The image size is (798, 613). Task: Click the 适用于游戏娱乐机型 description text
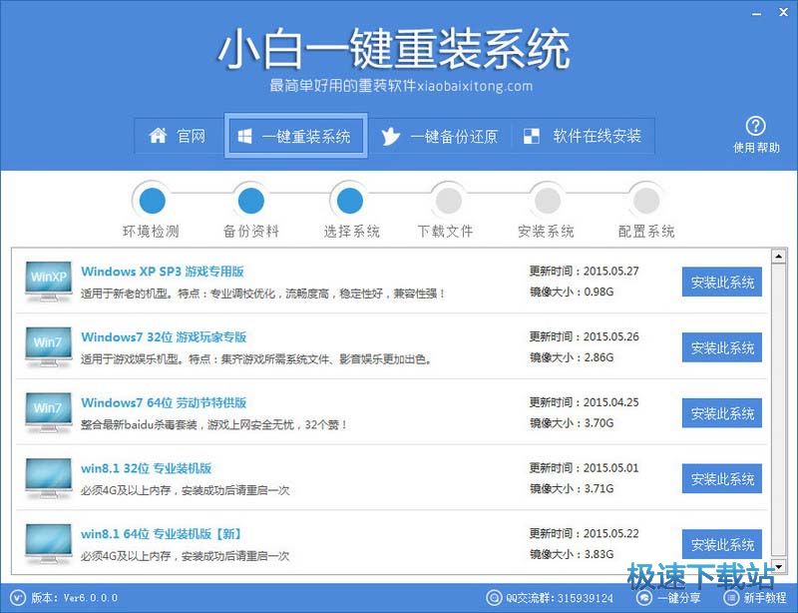point(256,359)
